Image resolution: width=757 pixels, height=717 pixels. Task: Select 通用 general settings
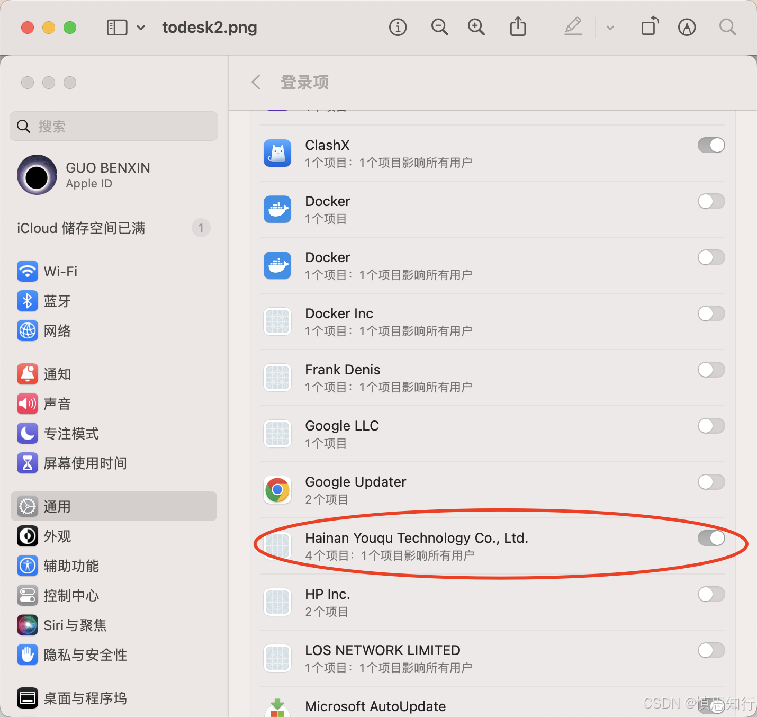point(114,506)
